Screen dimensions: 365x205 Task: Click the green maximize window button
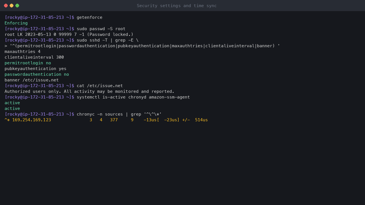point(17,6)
